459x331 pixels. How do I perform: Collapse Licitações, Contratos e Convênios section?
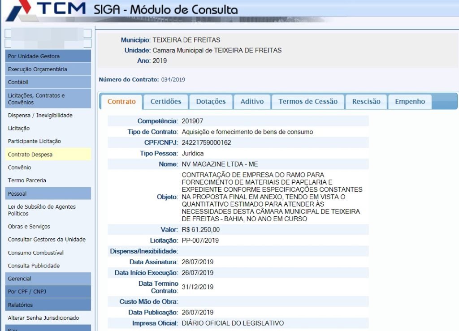click(48, 99)
